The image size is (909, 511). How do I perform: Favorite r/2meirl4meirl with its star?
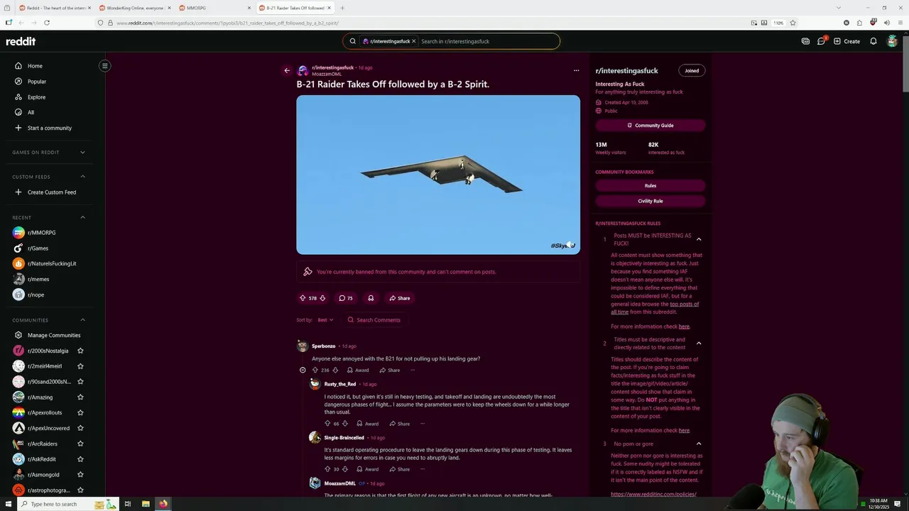point(80,366)
